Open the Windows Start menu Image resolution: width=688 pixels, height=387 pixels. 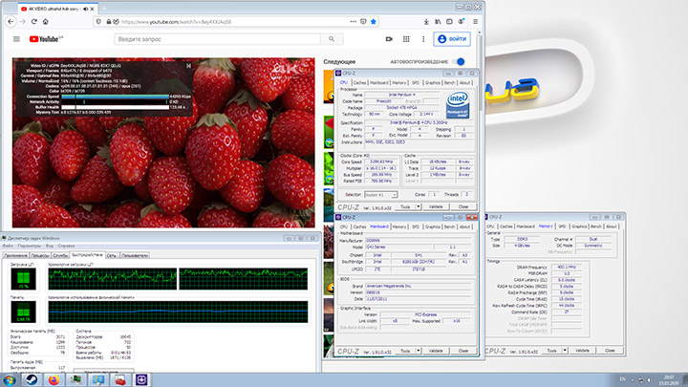pos(11,379)
